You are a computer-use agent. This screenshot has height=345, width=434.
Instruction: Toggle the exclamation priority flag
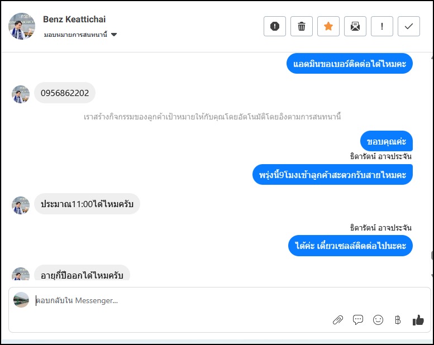pyautogui.click(x=382, y=26)
